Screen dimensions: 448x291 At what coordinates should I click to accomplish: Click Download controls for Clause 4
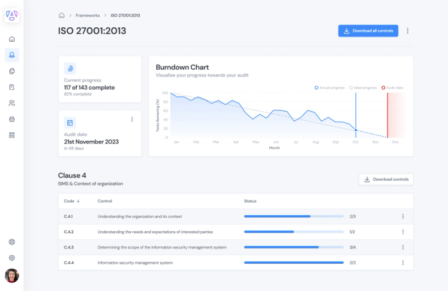click(x=386, y=179)
